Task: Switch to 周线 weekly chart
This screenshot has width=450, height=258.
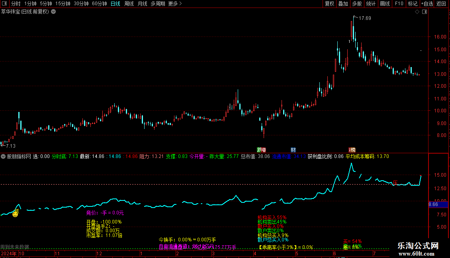Action: pos(129,4)
